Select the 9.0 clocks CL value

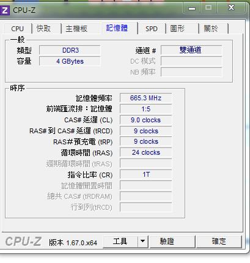pyautogui.click(x=146, y=120)
